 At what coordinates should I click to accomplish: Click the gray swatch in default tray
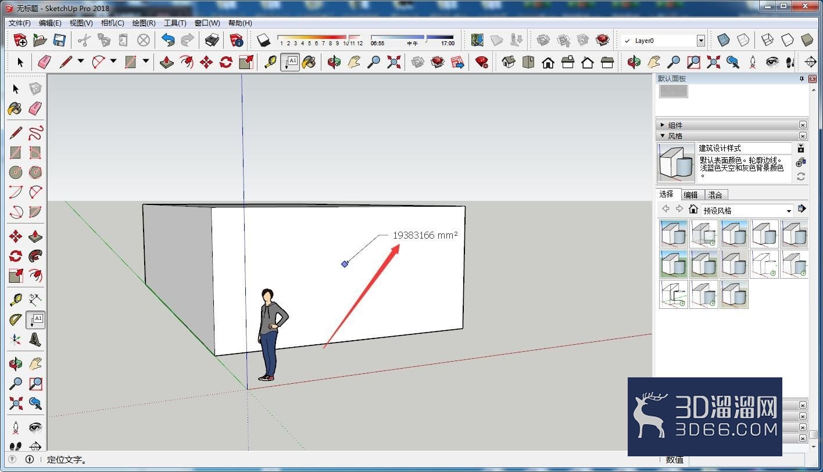pos(673,91)
